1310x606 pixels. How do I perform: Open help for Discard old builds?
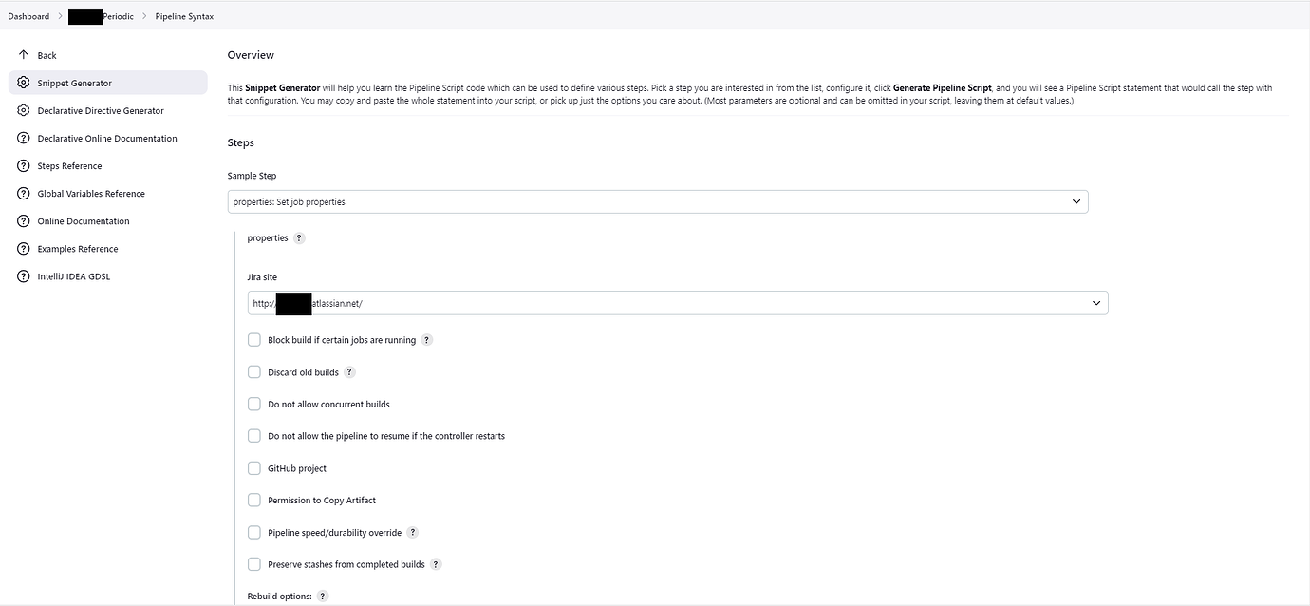pyautogui.click(x=350, y=372)
